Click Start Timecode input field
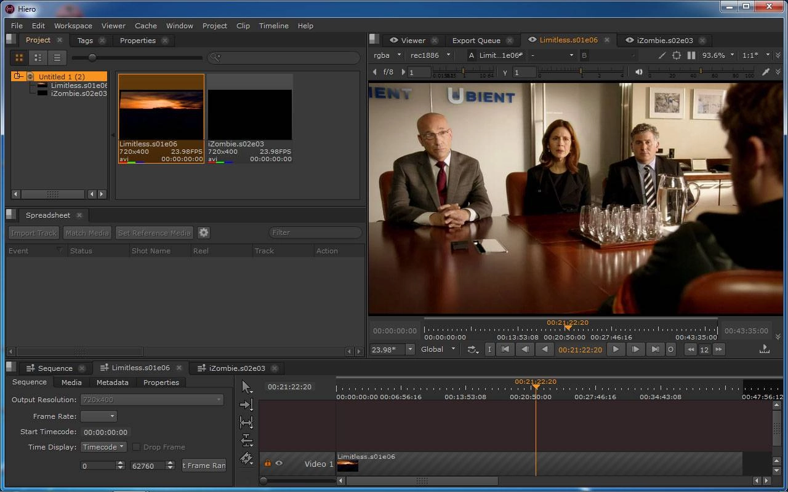 [x=106, y=432]
